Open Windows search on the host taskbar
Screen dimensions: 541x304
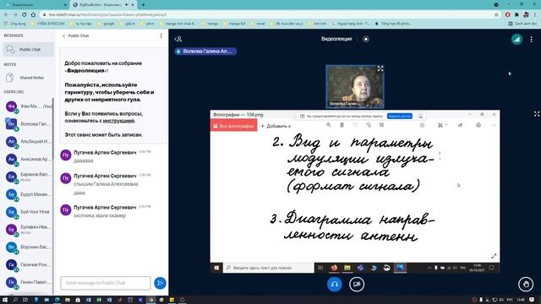click(15, 300)
